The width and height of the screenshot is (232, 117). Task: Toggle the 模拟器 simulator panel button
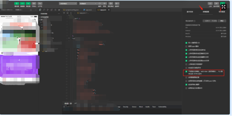pyautogui.click(x=17, y=3)
